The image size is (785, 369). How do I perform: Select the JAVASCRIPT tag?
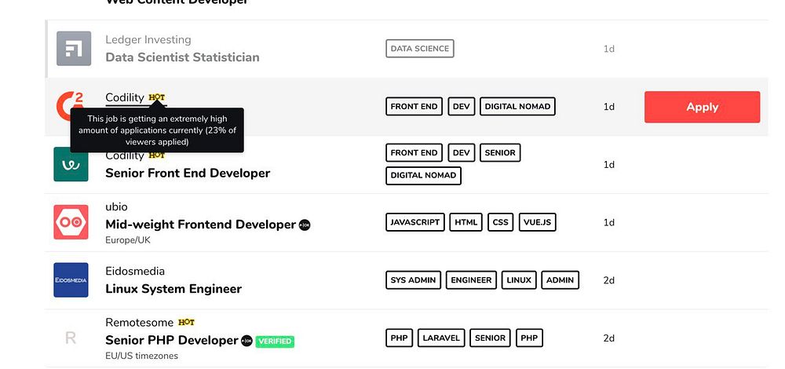(415, 222)
